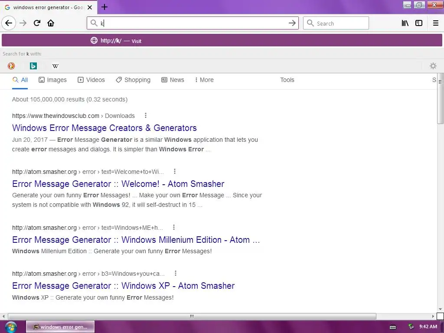This screenshot has width=444, height=333.
Task: Reload the current page
Action: click(x=37, y=23)
